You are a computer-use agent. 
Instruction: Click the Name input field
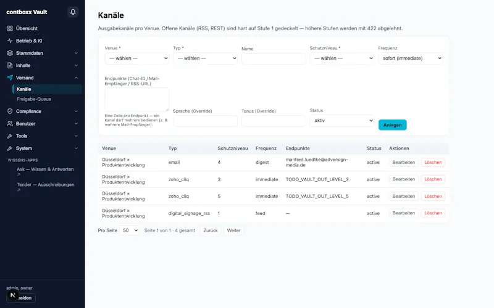pos(274,59)
